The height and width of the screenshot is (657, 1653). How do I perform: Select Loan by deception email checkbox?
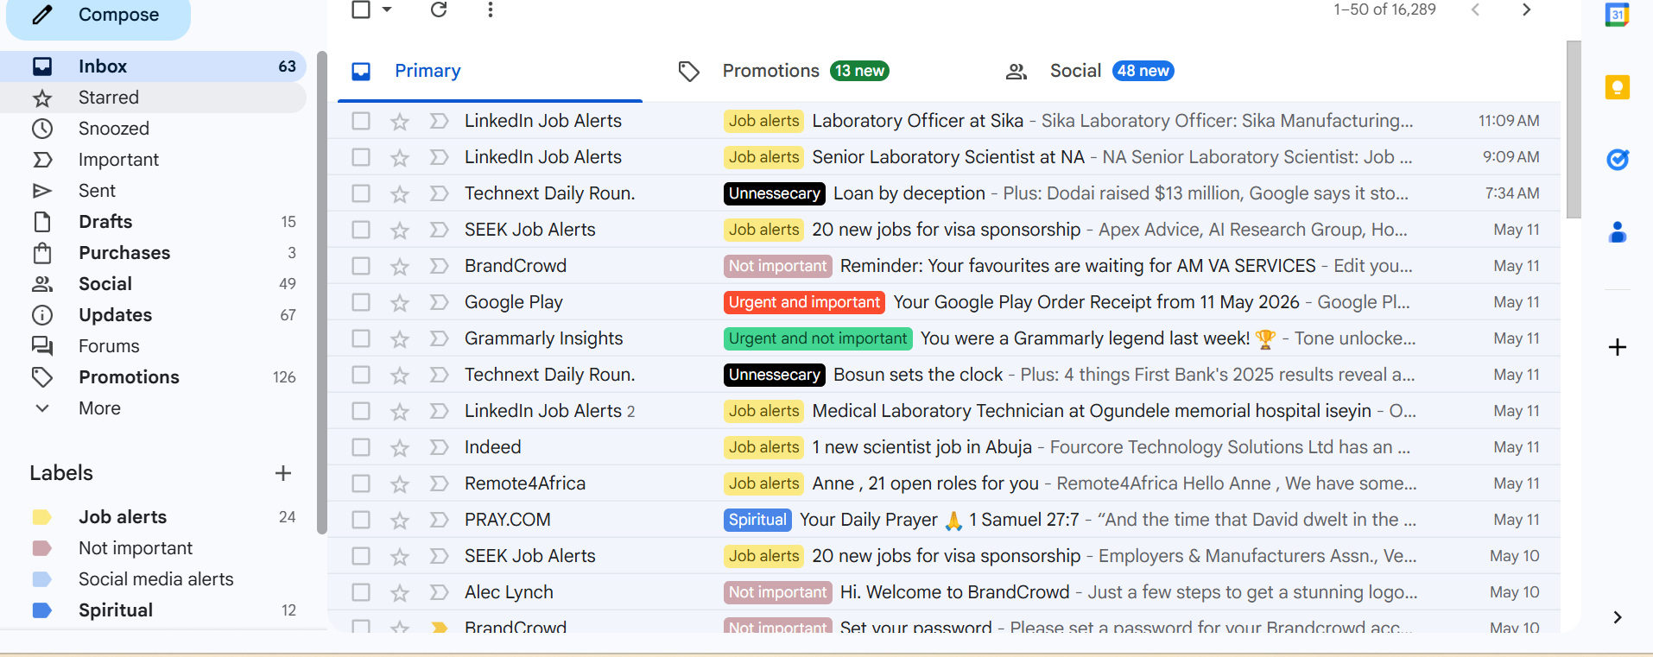click(x=361, y=193)
